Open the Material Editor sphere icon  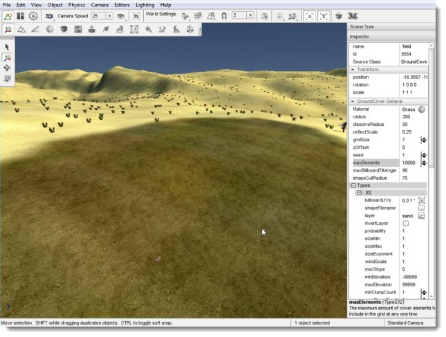tap(50, 30)
